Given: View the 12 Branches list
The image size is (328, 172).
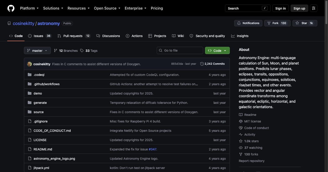Looking at the screenshot, I should 66,51.
